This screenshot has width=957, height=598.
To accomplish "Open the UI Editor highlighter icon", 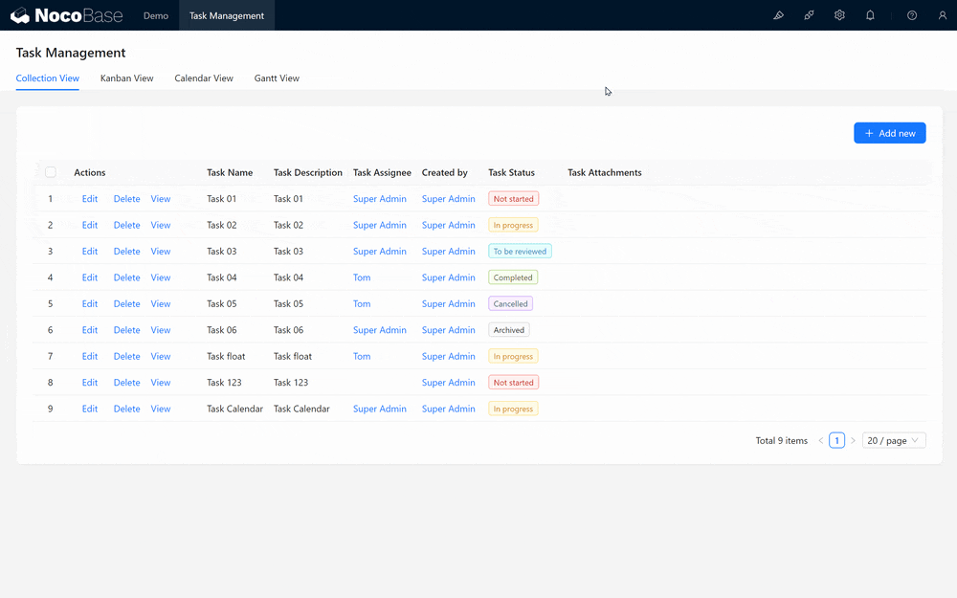I will pyautogui.click(x=778, y=15).
